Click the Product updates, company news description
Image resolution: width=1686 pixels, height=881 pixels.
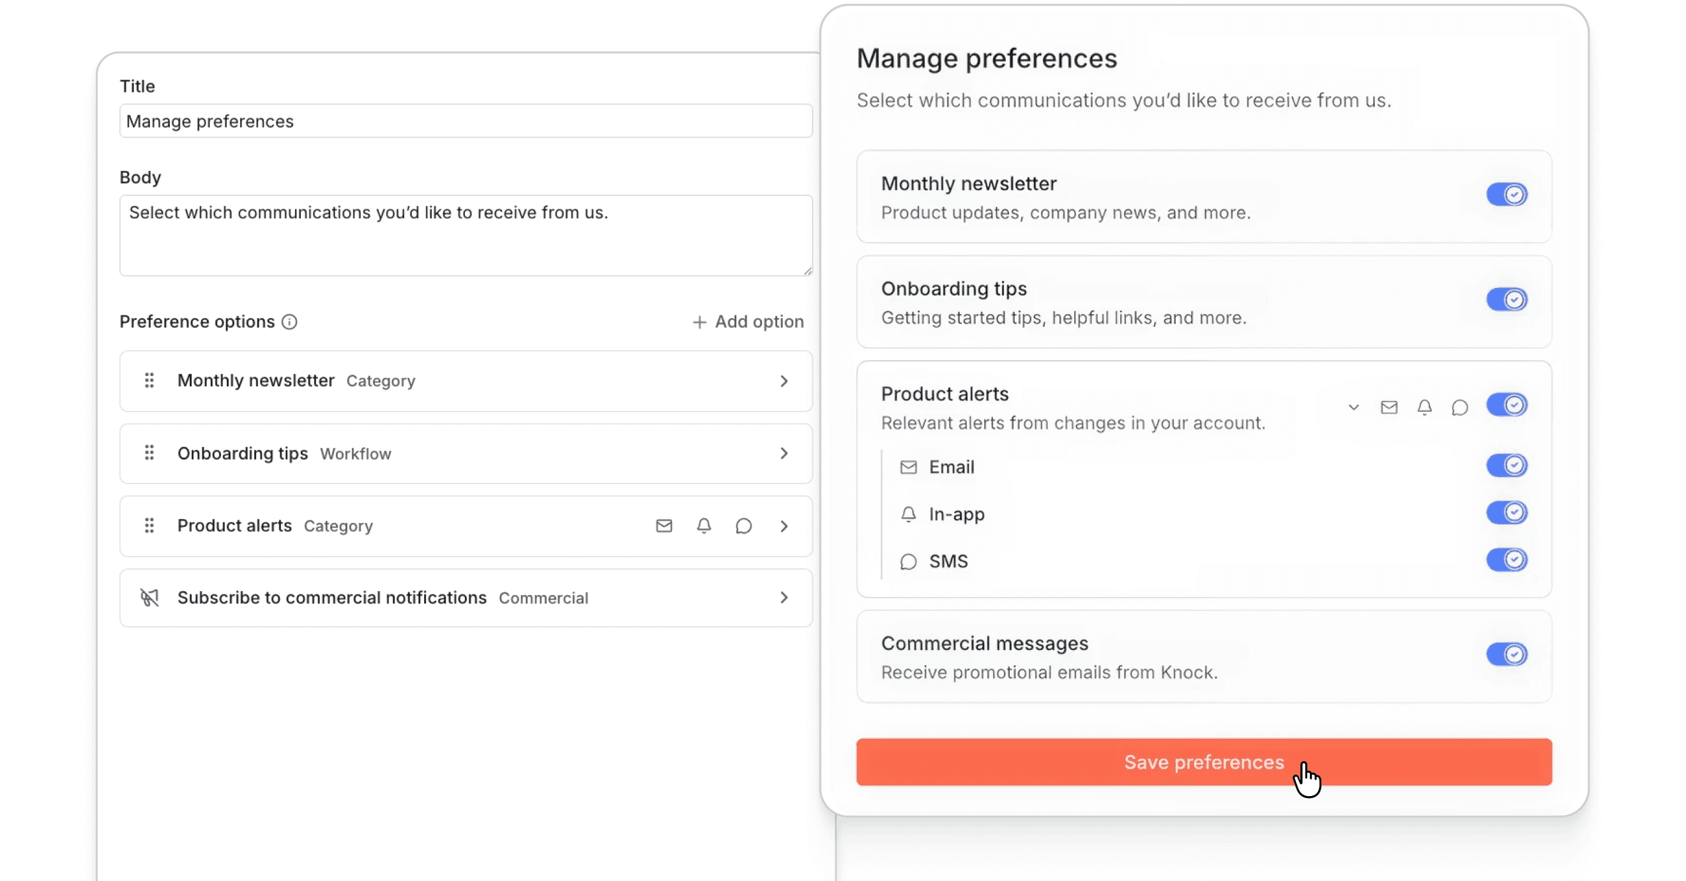tap(1065, 213)
